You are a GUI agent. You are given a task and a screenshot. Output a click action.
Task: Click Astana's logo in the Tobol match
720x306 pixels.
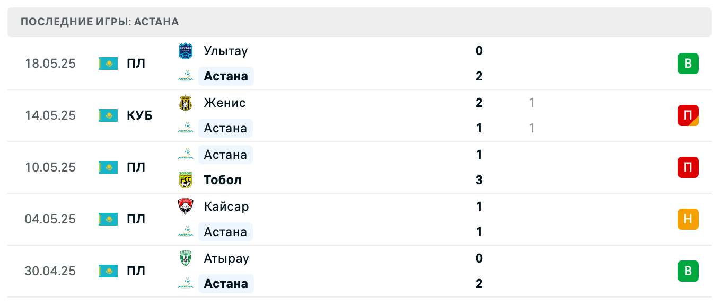pos(185,155)
